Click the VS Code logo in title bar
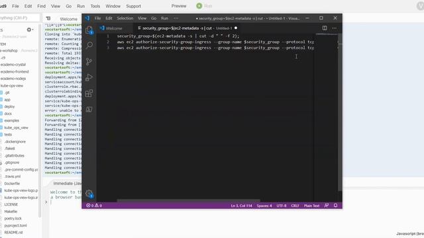 87,18
